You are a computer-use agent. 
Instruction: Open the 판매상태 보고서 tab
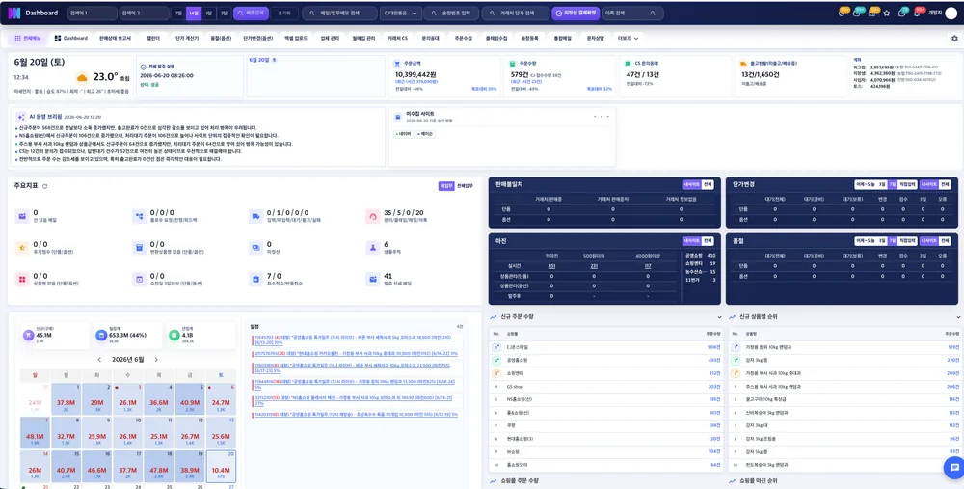pyautogui.click(x=115, y=39)
